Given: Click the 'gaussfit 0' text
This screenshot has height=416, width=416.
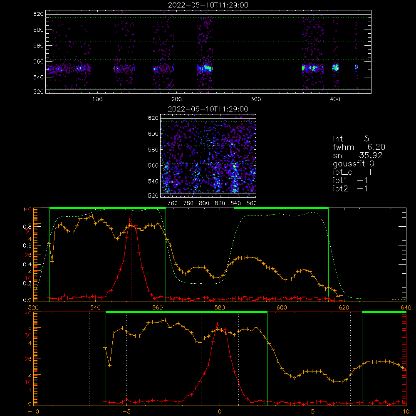Looking at the screenshot, I should [x=353, y=163].
